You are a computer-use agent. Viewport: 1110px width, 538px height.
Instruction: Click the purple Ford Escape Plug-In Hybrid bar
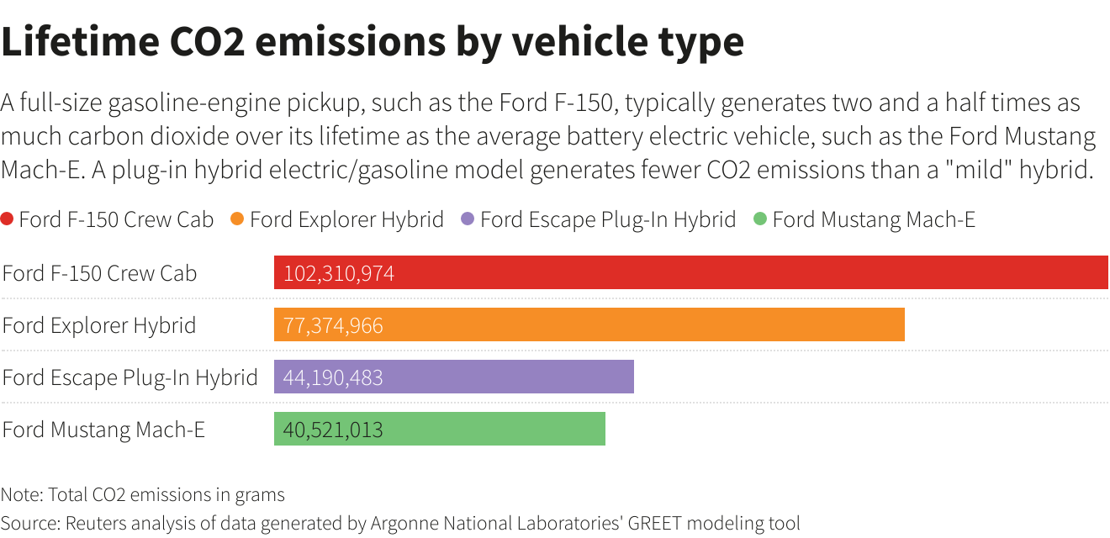point(505,377)
